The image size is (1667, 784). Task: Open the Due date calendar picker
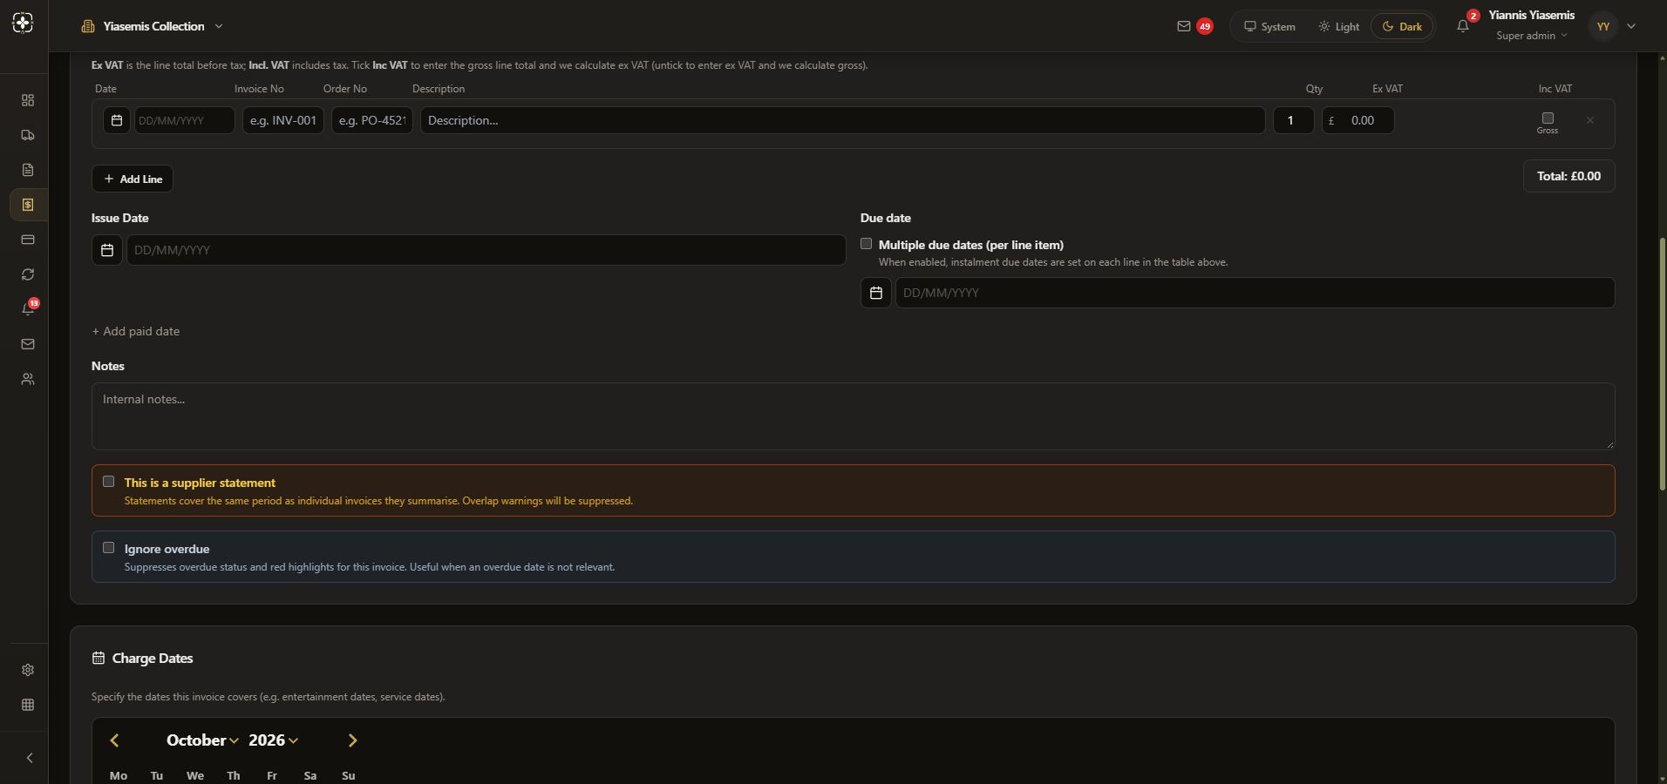tap(876, 293)
